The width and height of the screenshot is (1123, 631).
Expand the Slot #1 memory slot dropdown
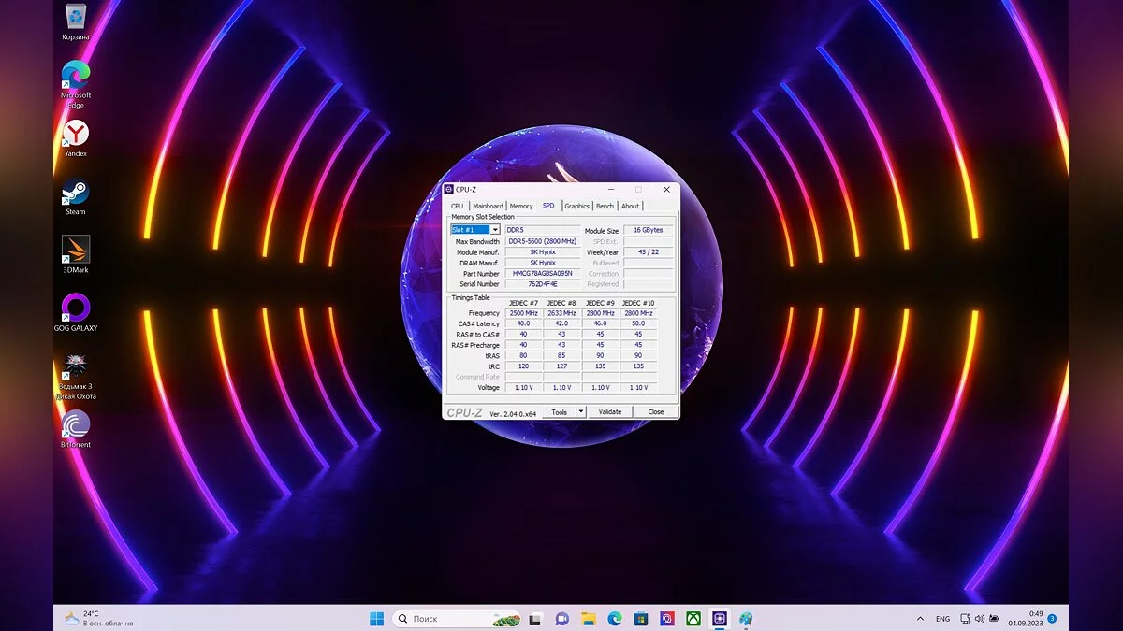tap(495, 230)
